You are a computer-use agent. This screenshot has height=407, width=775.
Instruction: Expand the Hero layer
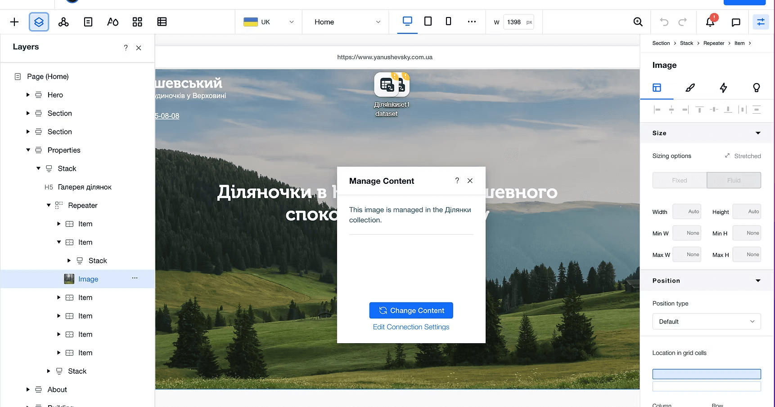coord(28,95)
